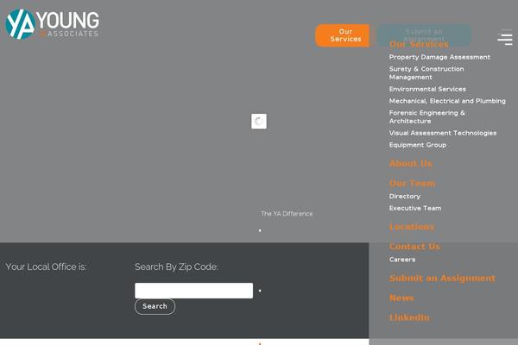This screenshot has height=345, width=518.
Task: Go to Equipment Group
Action: coord(418,145)
